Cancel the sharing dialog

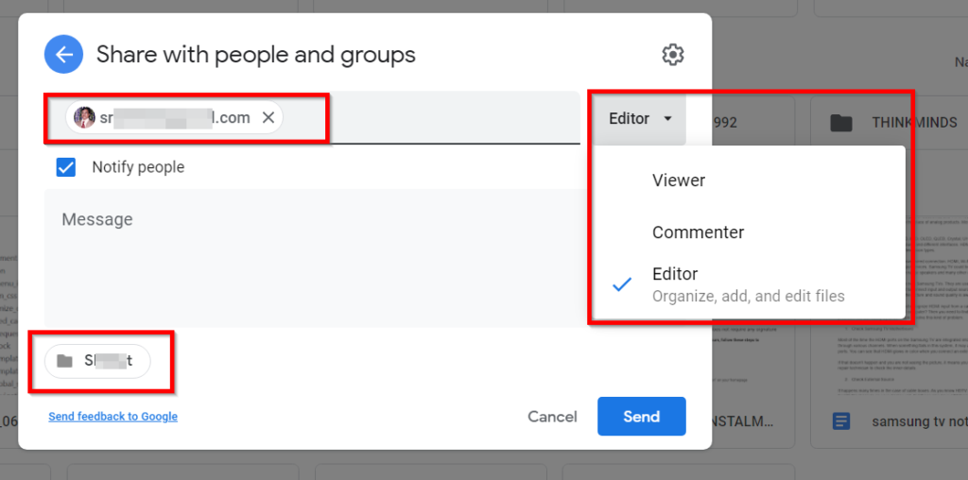pyautogui.click(x=552, y=417)
